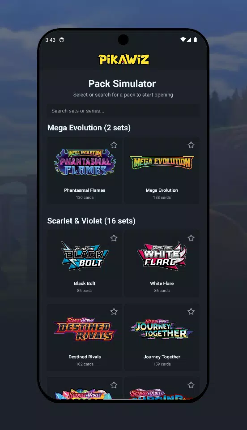Image resolution: width=247 pixels, height=430 pixels.
Task: Tap the Wi-Fi status icon
Action: pyautogui.click(x=183, y=40)
